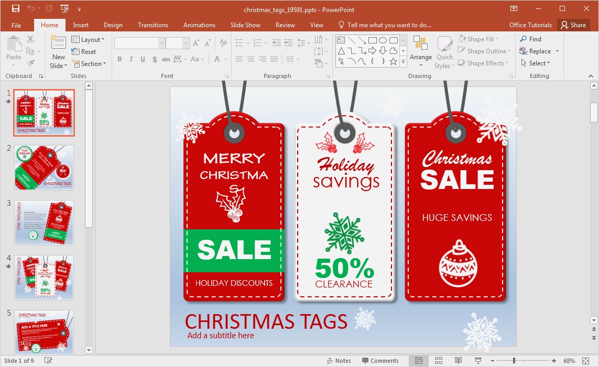The image size is (599, 367).
Task: Click the Numbering list icon
Action: (x=257, y=43)
